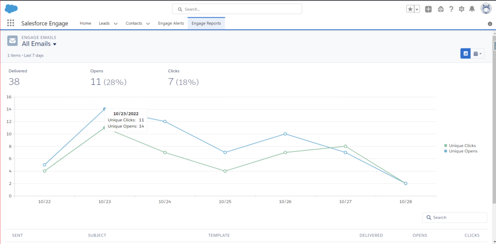The height and width of the screenshot is (244, 496).
Task: Click the Engage Emails envelope icon
Action: [12, 41]
